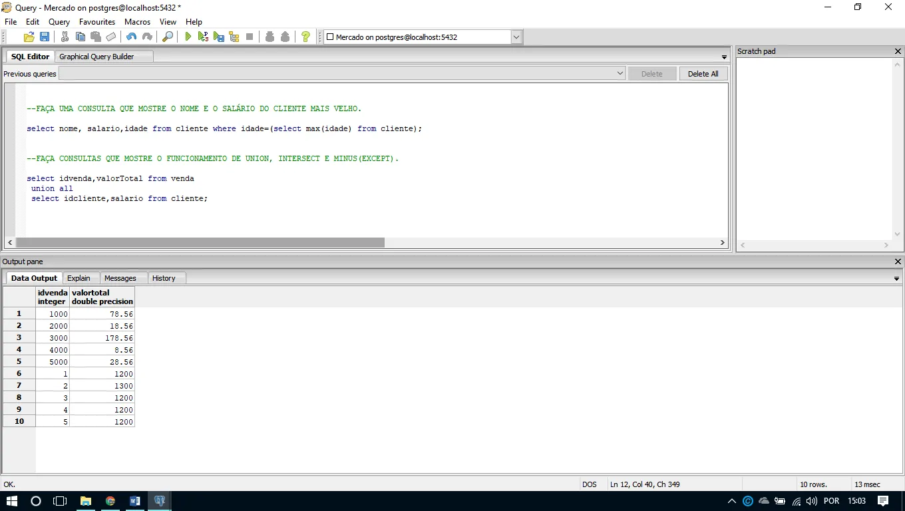Select the idvenda column header

[x=53, y=297]
